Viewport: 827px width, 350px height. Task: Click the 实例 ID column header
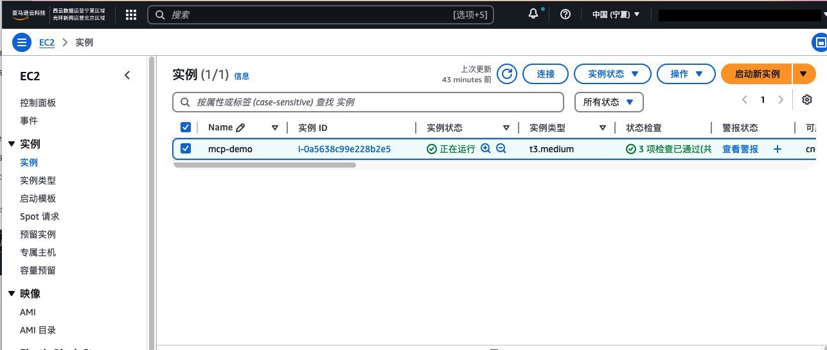coord(314,128)
